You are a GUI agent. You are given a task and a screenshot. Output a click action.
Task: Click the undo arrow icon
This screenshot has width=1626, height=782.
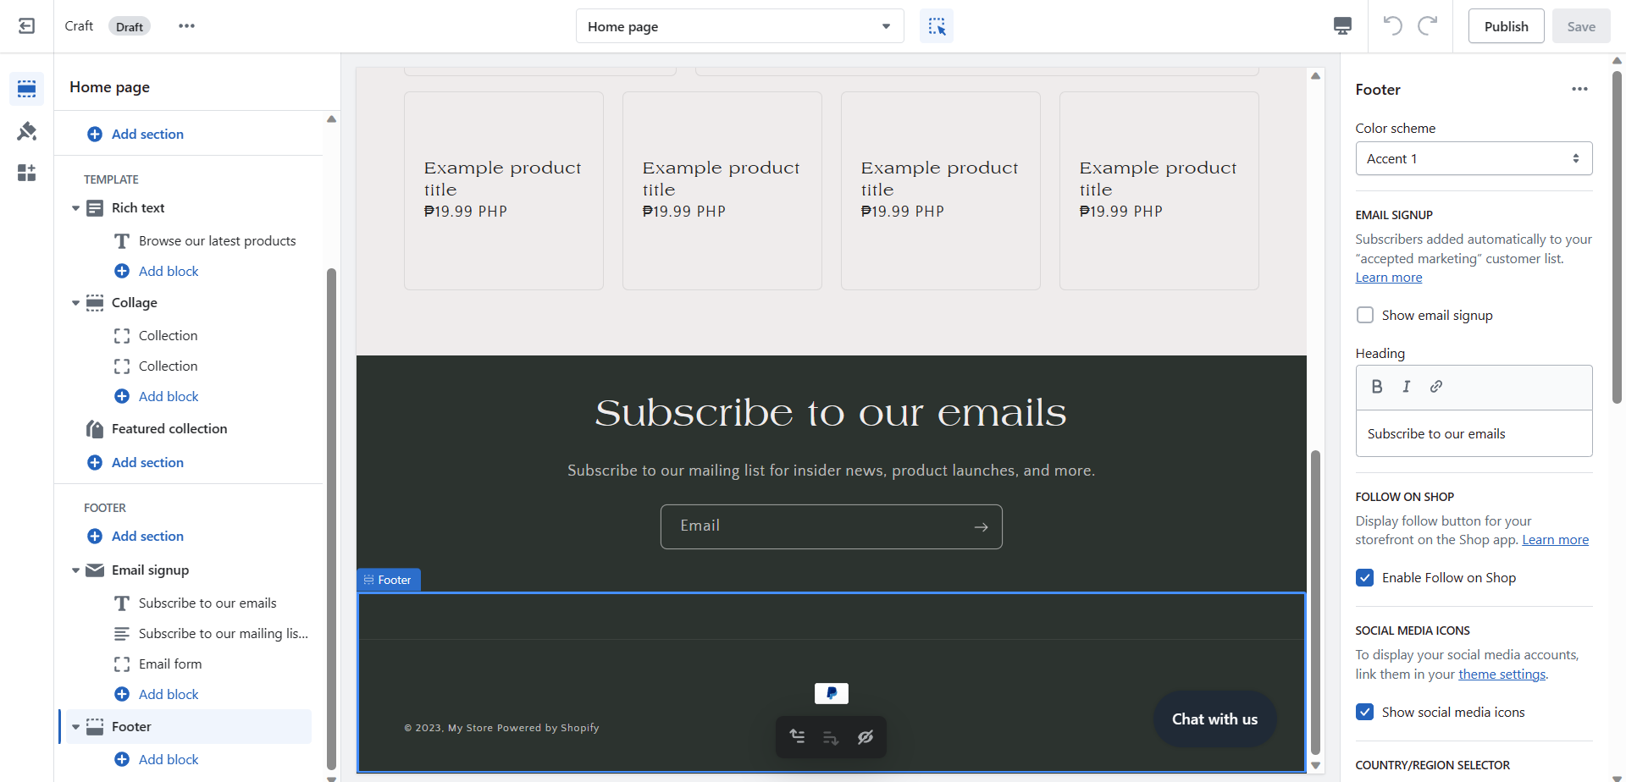tap(1392, 26)
